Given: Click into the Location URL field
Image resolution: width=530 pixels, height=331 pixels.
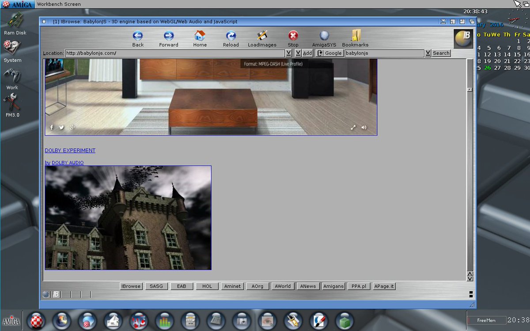Looking at the screenshot, I should click(x=175, y=53).
